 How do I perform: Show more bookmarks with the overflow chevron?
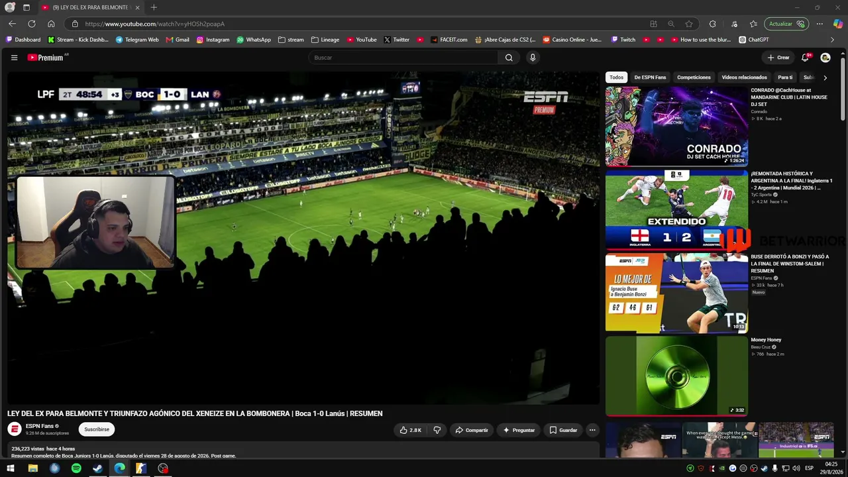click(x=833, y=40)
